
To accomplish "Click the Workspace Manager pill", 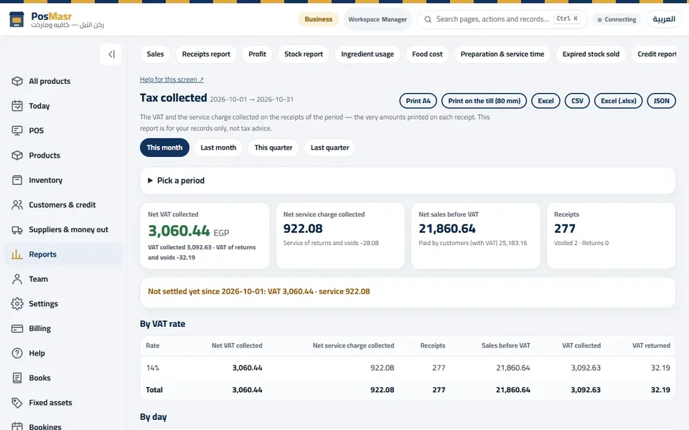I will click(x=378, y=19).
